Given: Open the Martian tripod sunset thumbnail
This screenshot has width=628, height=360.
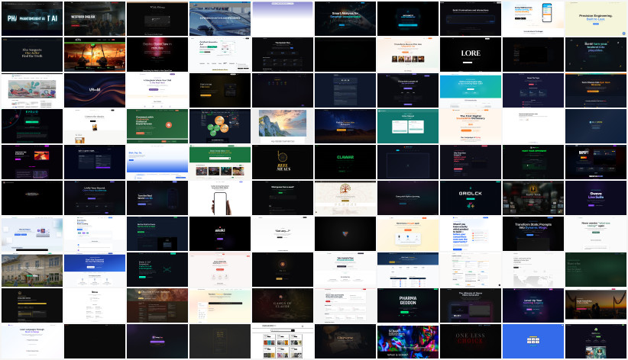Looking at the screenshot, I should pos(95,54).
